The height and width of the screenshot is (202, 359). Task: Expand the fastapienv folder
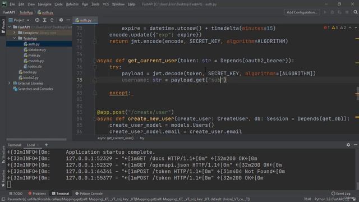(15, 33)
